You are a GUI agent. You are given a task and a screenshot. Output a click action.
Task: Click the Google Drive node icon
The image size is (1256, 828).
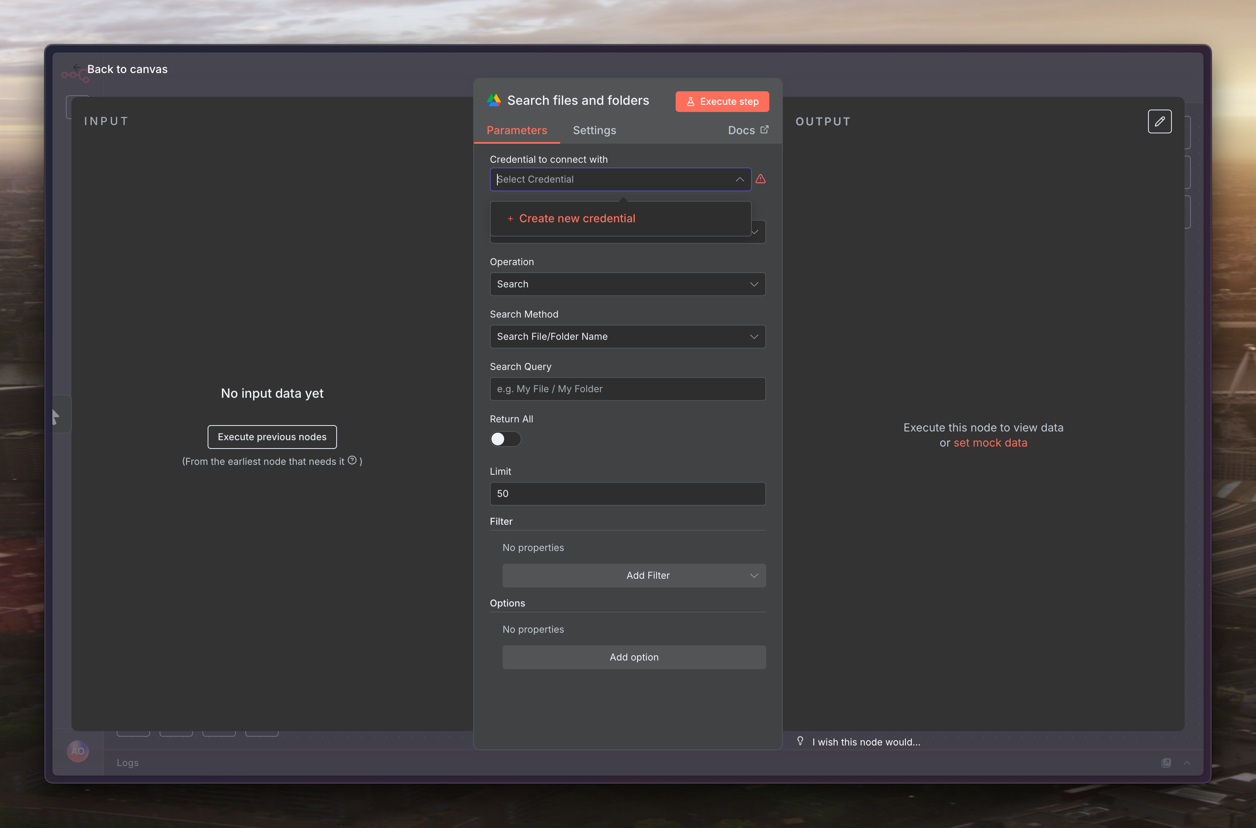pyautogui.click(x=494, y=100)
